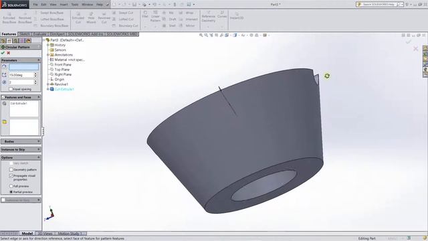
Task: Click the angle field spinner arrows
Action: coord(35,75)
